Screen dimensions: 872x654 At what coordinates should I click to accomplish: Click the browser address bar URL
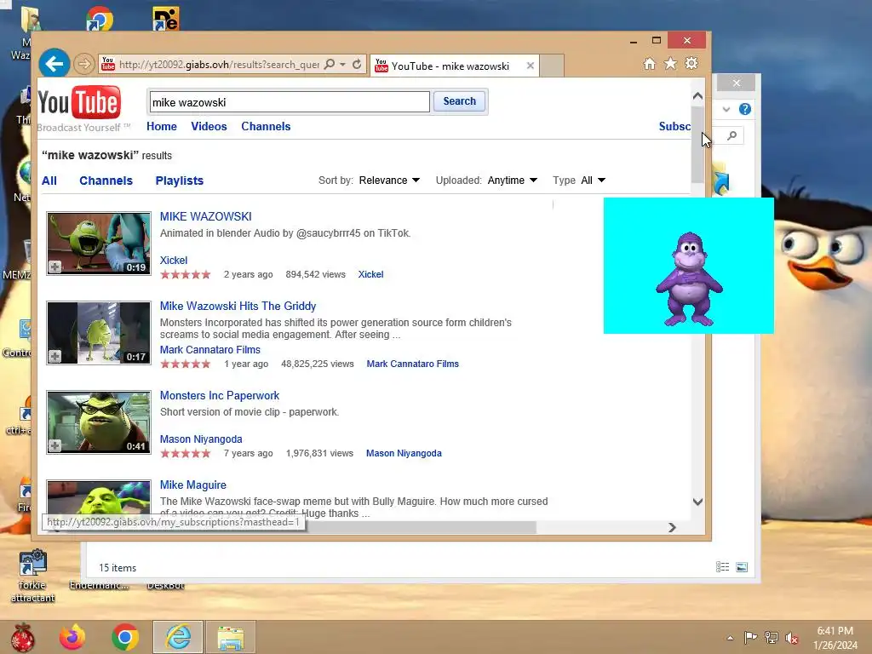pos(218,65)
